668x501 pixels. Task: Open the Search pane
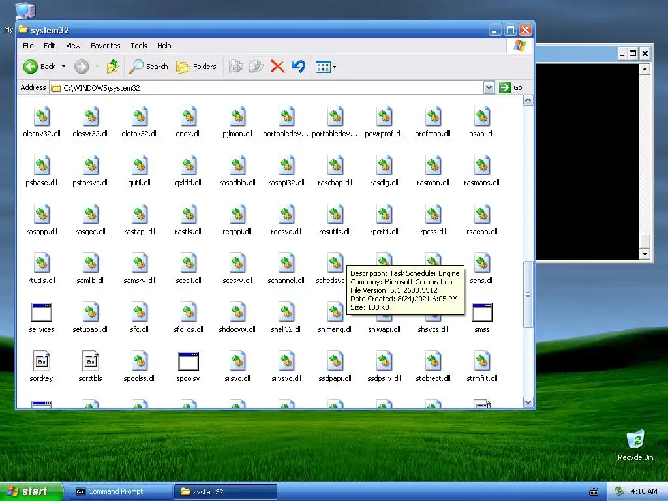pyautogui.click(x=149, y=67)
